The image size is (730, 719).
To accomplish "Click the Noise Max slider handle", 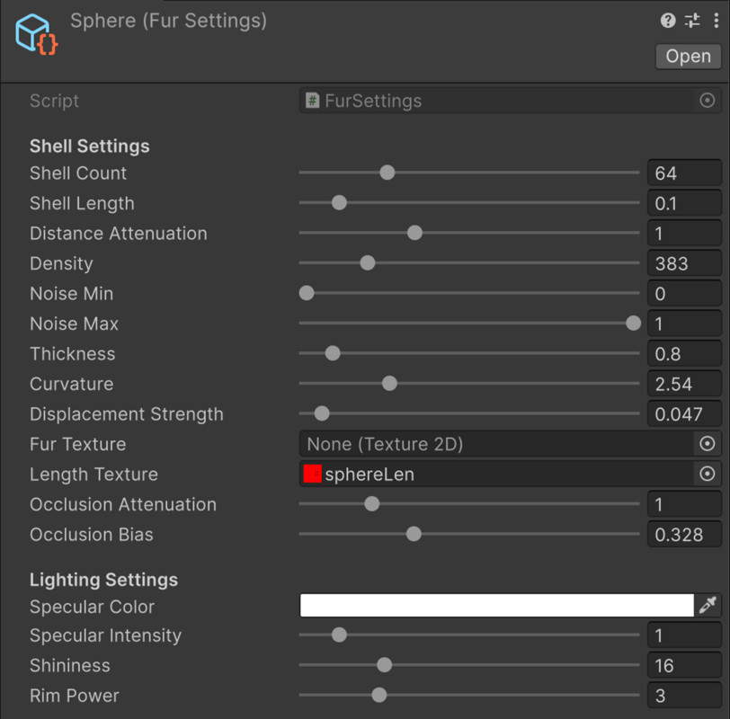I will click(632, 323).
